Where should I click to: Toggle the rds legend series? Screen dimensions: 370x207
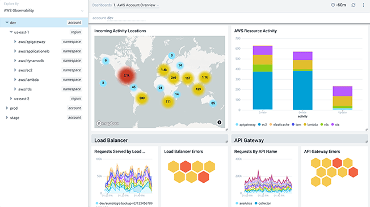click(x=325, y=124)
